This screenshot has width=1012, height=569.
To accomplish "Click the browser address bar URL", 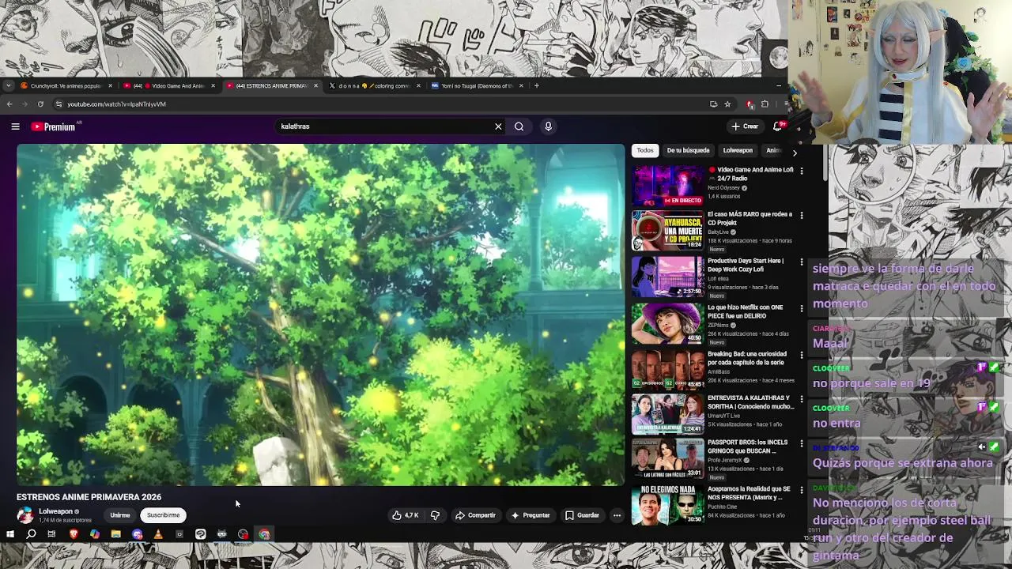I will (x=116, y=104).
